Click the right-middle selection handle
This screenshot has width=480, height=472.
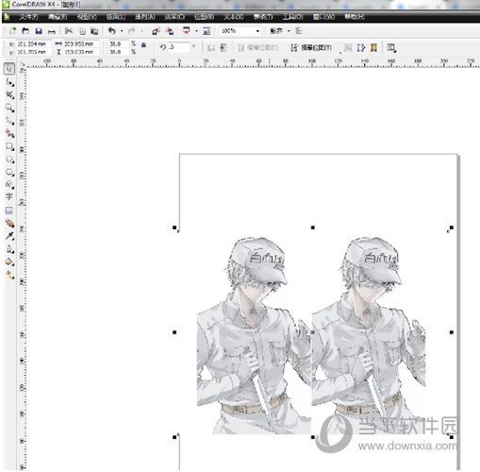[452, 332]
